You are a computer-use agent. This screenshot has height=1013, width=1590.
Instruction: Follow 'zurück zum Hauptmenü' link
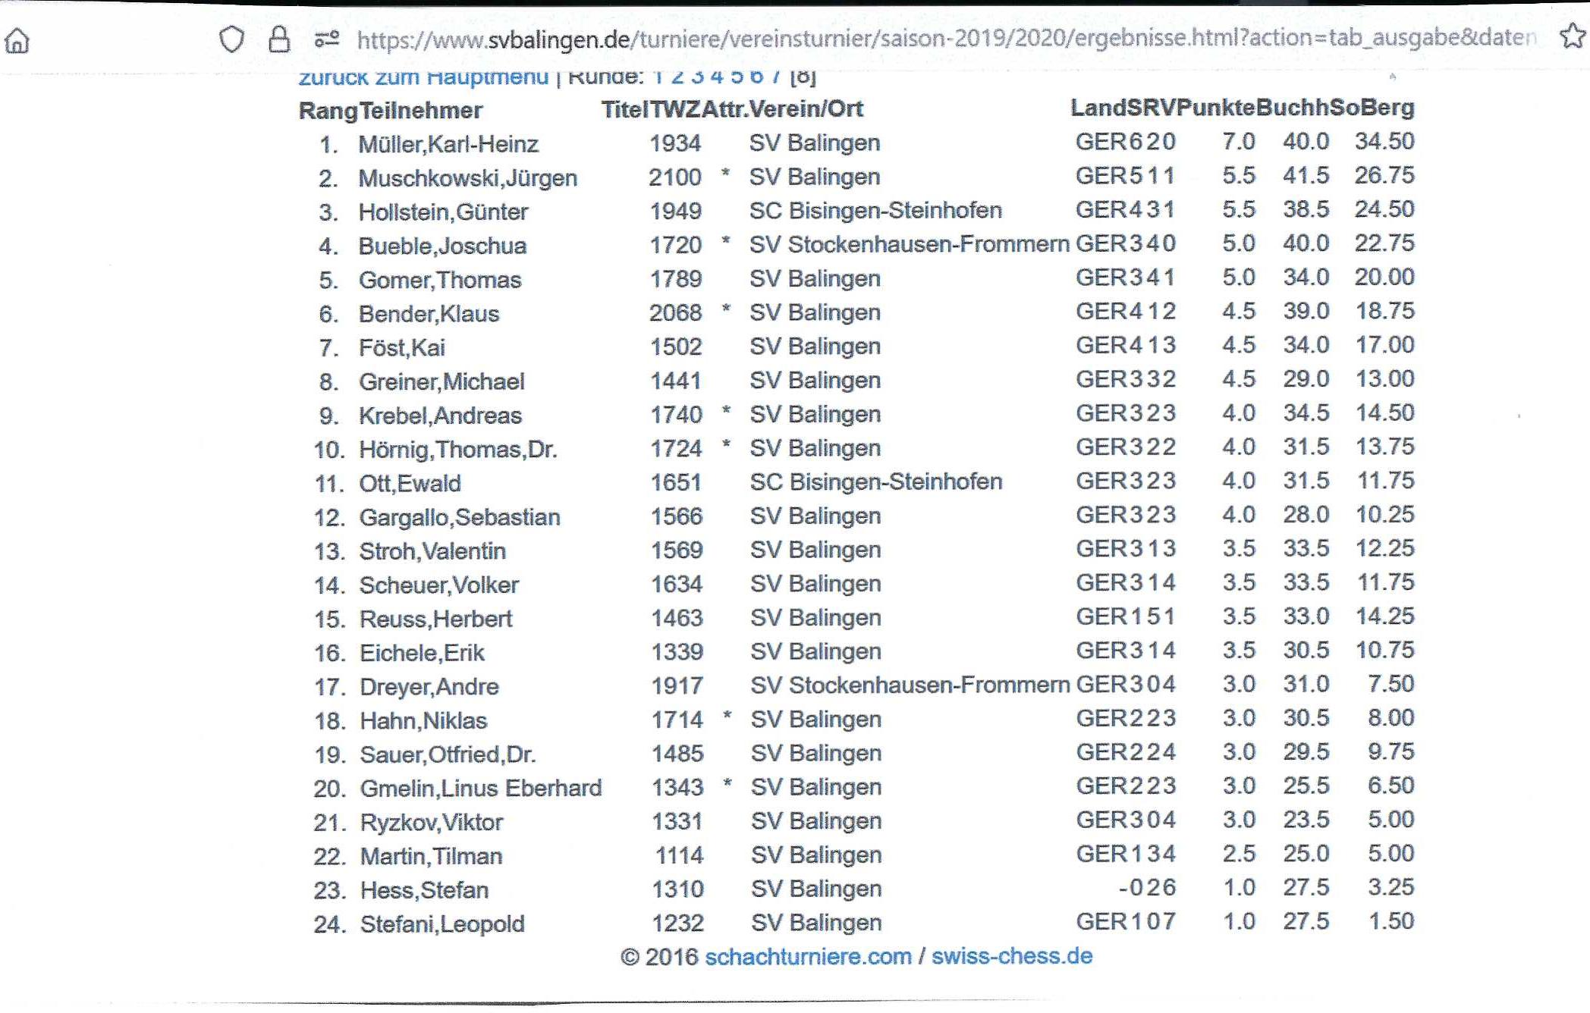[x=423, y=77]
